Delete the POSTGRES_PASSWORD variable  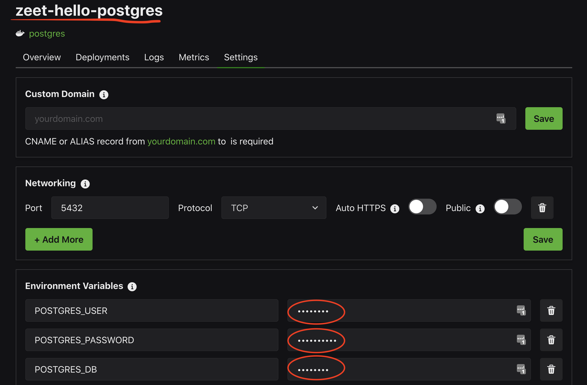551,340
